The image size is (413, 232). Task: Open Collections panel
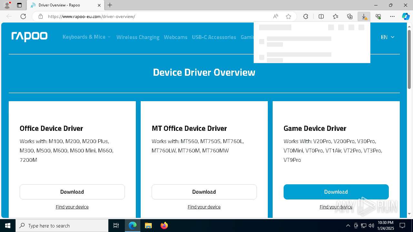[350, 16]
